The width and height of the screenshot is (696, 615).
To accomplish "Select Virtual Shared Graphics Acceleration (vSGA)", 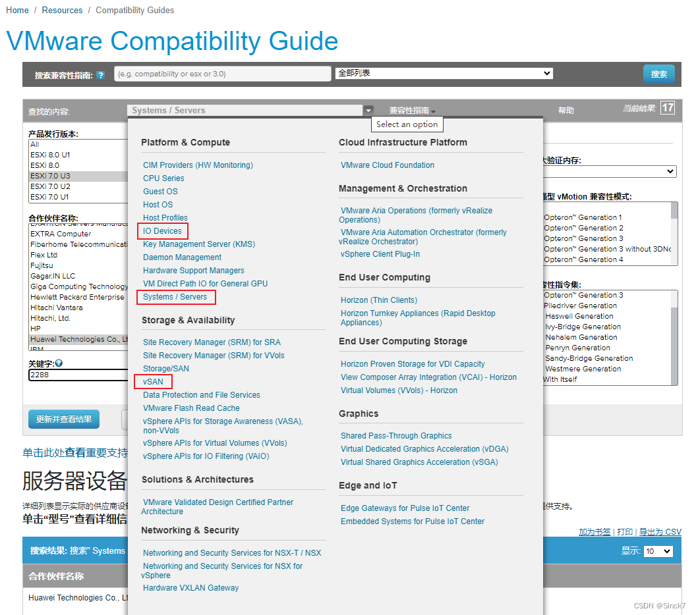I will [x=419, y=462].
